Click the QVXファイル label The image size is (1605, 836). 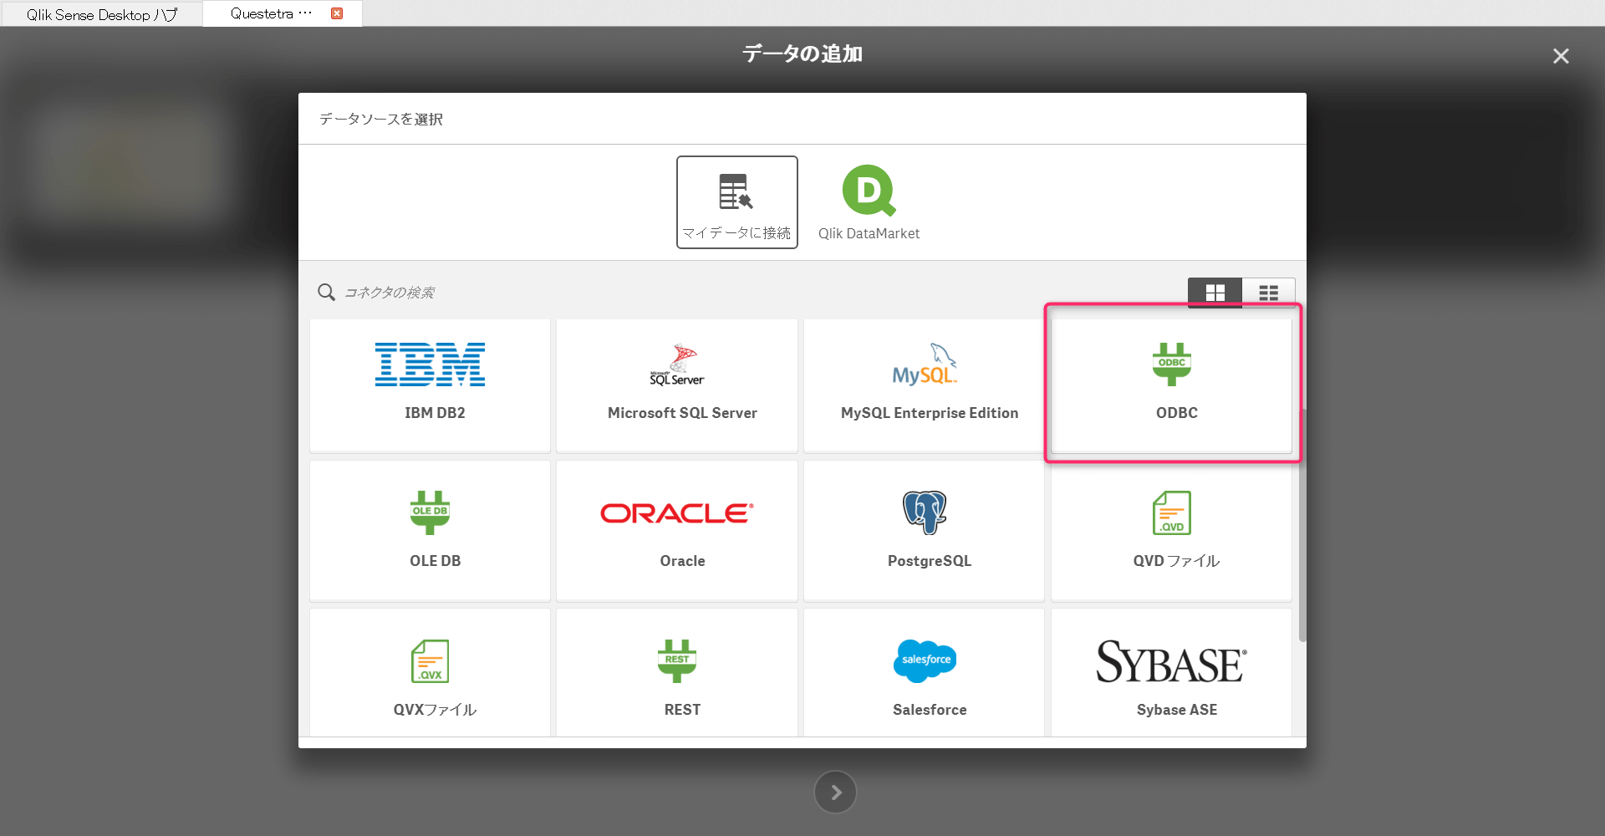pos(435,710)
